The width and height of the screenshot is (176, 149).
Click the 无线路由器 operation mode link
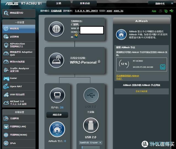(x=56, y=11)
